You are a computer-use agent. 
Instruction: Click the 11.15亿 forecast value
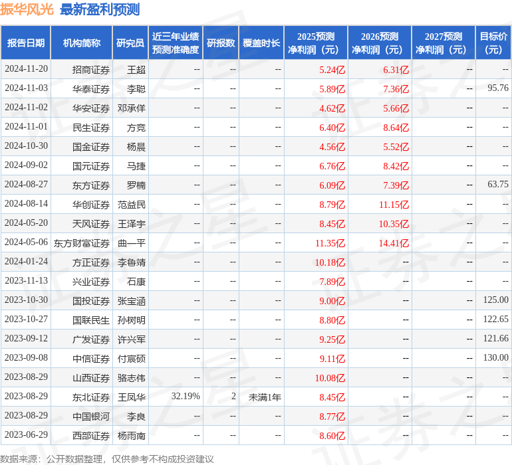tap(394, 205)
